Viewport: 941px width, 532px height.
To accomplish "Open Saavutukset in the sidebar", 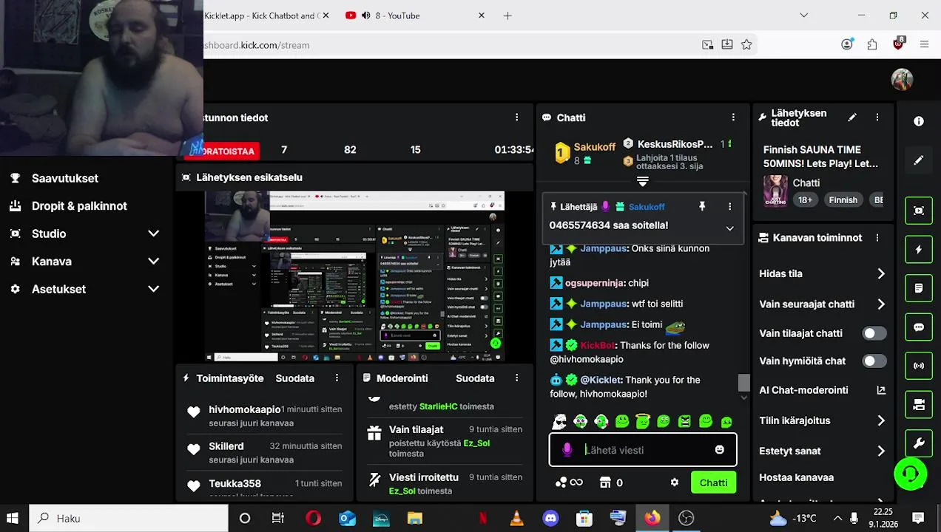I will click(x=65, y=178).
